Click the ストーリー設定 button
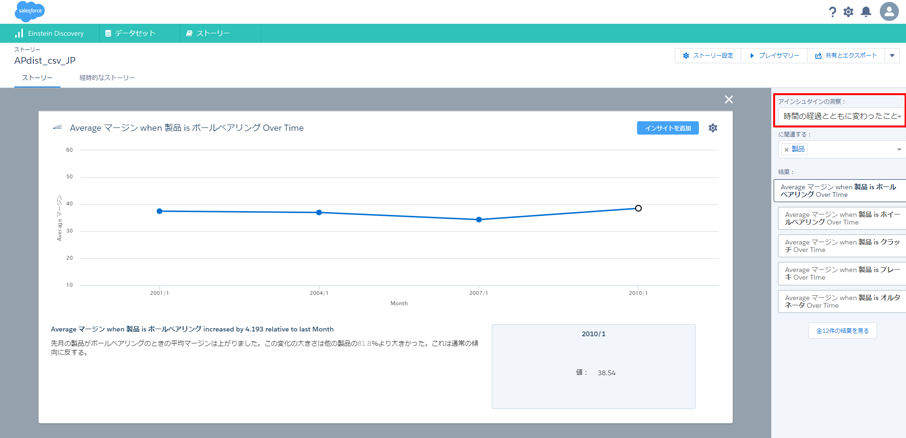The width and height of the screenshot is (906, 438). coord(708,56)
